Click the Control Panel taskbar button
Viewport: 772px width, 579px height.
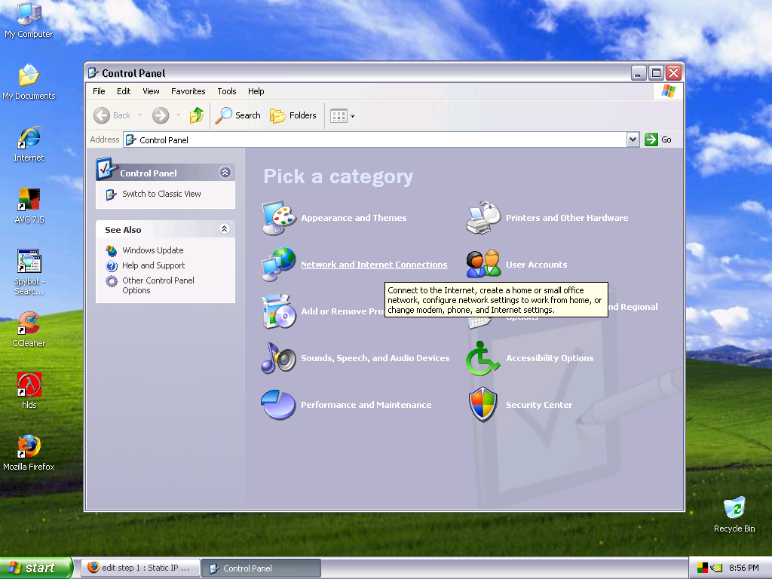261,568
